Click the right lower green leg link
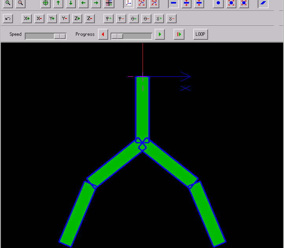The width and height of the screenshot is (284, 248). (207, 214)
